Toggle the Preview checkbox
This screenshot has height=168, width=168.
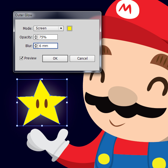point(21,58)
